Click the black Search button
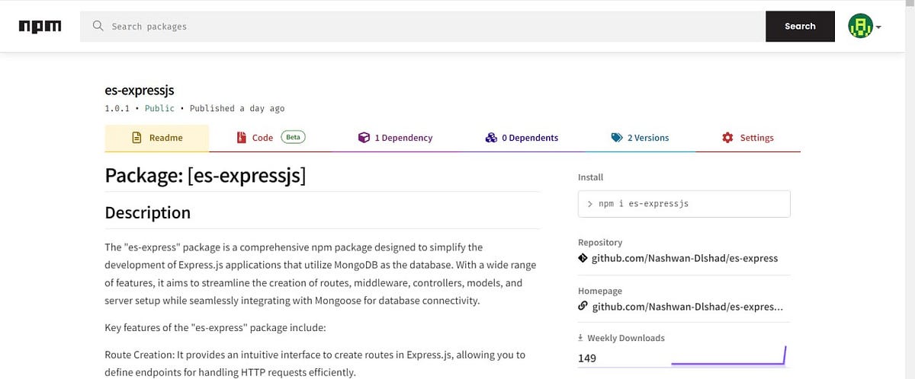This screenshot has height=379, width=915. pyautogui.click(x=800, y=27)
